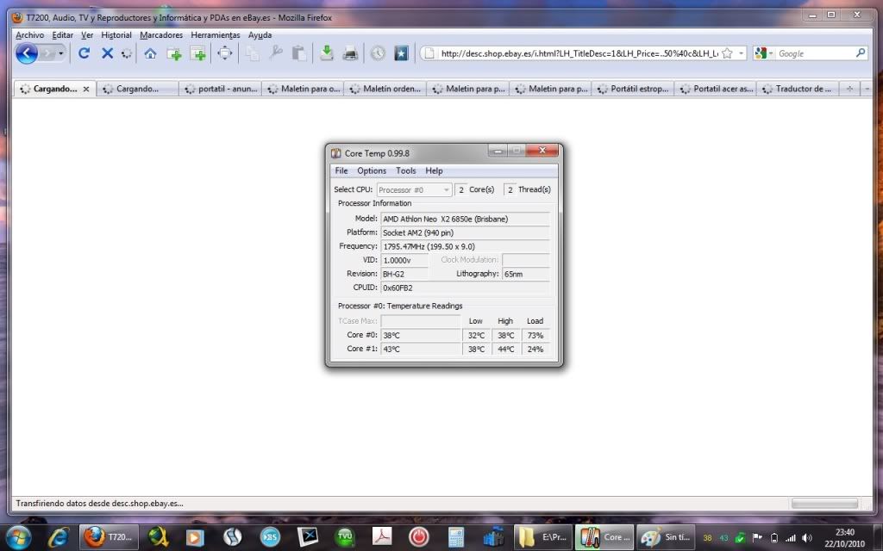Open History with the clock icon
The width and height of the screenshot is (883, 551).
pyautogui.click(x=378, y=53)
